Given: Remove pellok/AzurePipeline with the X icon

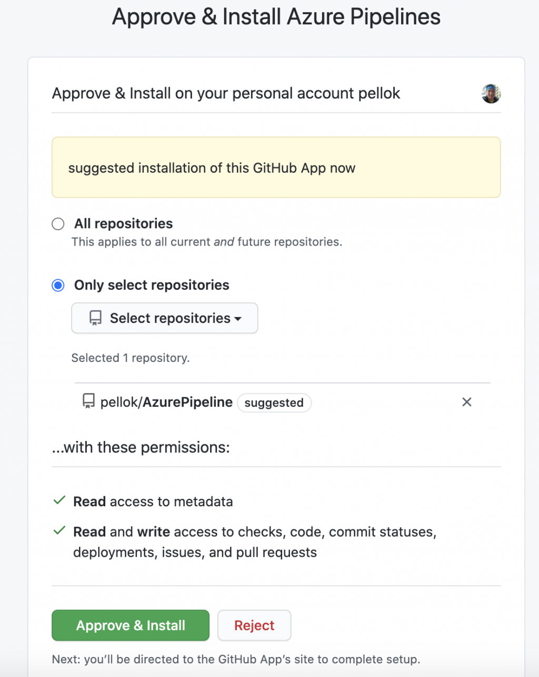Looking at the screenshot, I should [466, 402].
